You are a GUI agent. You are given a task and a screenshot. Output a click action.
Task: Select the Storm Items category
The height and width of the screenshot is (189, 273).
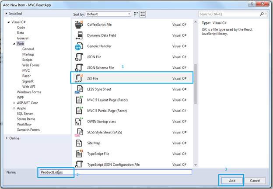(26, 119)
